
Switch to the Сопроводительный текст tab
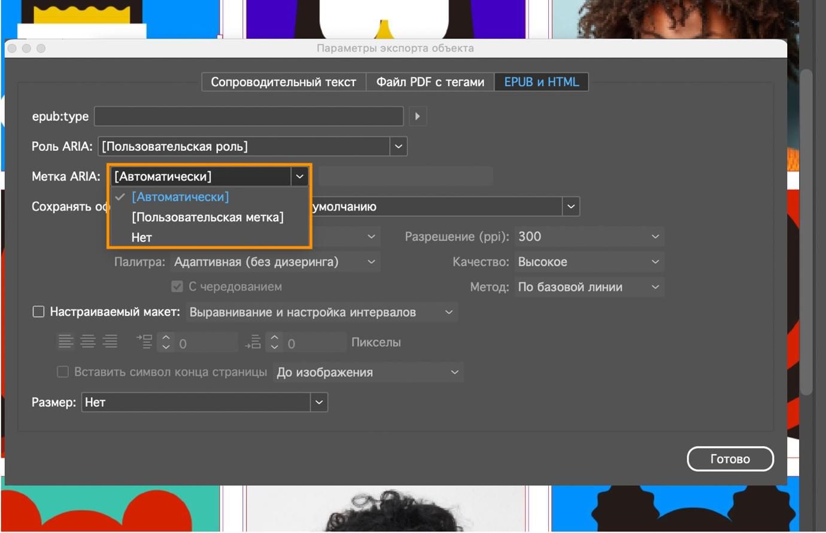[284, 82]
